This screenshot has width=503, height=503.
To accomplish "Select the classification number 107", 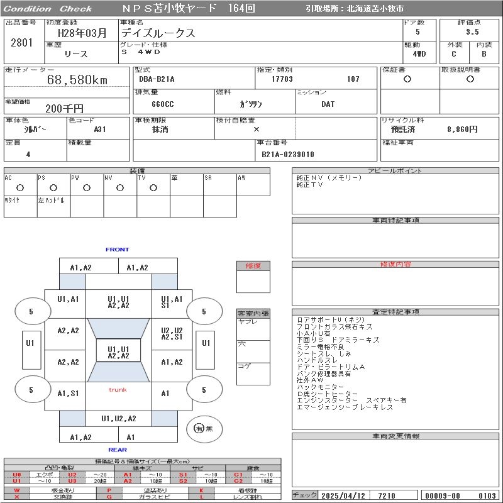I will [x=353, y=79].
